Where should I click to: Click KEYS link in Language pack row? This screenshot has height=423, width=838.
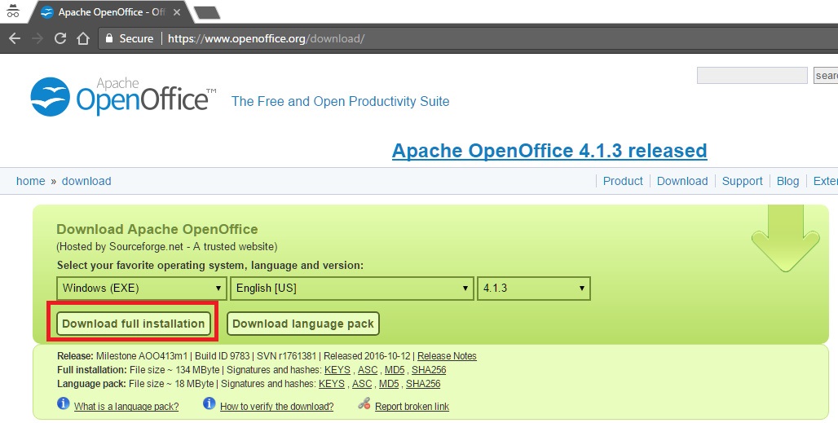coord(331,384)
